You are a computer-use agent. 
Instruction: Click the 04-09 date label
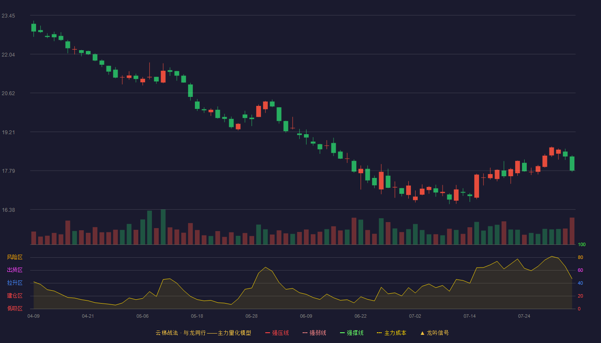[33, 316]
